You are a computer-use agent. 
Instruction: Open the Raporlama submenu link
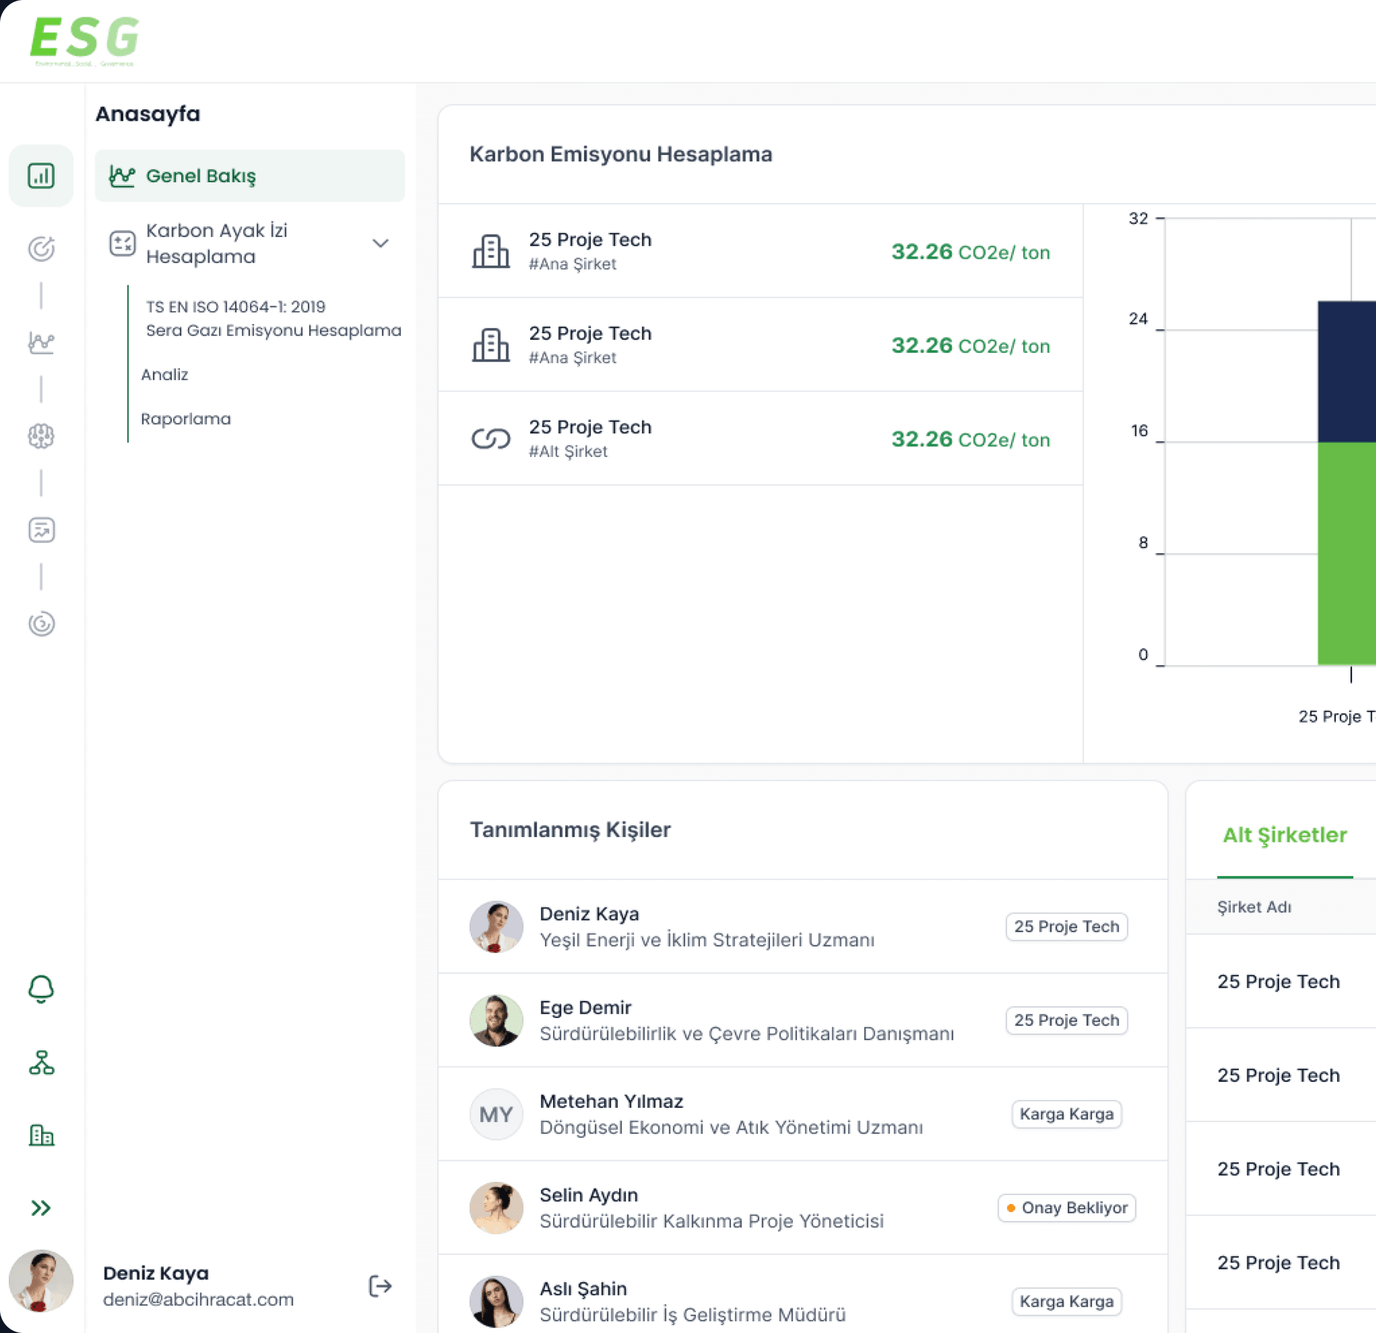(x=185, y=419)
